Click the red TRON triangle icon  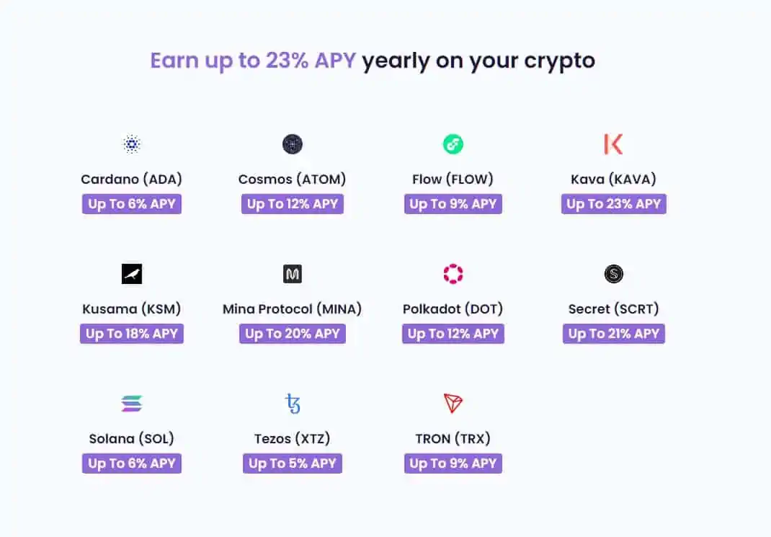(453, 403)
